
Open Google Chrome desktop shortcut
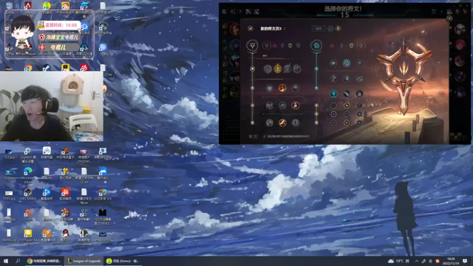[28, 68]
